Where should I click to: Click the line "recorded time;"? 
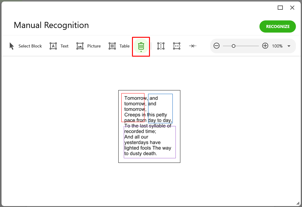click(140, 131)
